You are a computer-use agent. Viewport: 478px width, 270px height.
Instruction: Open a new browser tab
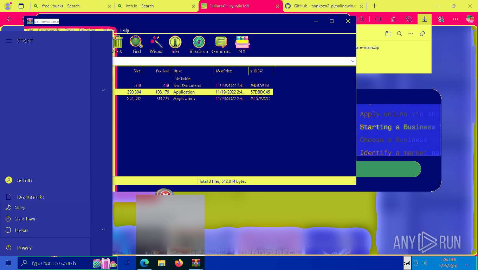click(x=374, y=6)
